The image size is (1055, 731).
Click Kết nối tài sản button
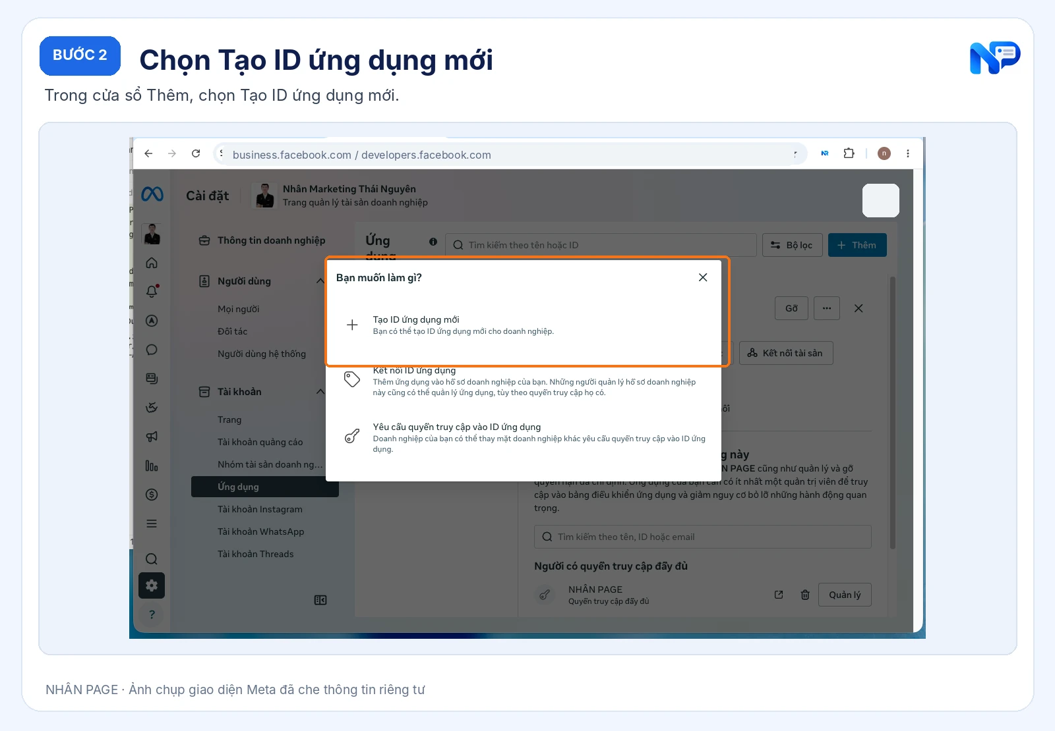pyautogui.click(x=786, y=353)
